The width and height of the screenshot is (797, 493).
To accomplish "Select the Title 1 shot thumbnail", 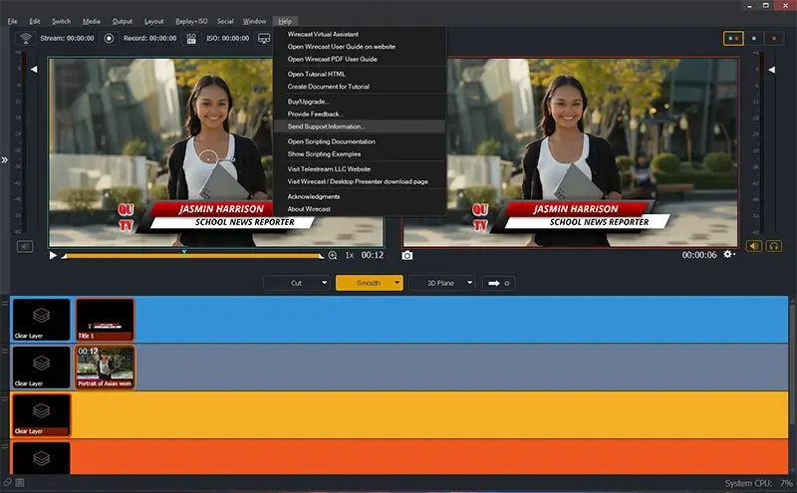I will 106,320.
